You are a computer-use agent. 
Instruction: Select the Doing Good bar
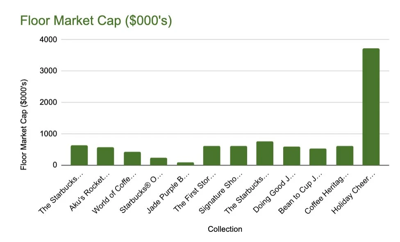coord(291,156)
